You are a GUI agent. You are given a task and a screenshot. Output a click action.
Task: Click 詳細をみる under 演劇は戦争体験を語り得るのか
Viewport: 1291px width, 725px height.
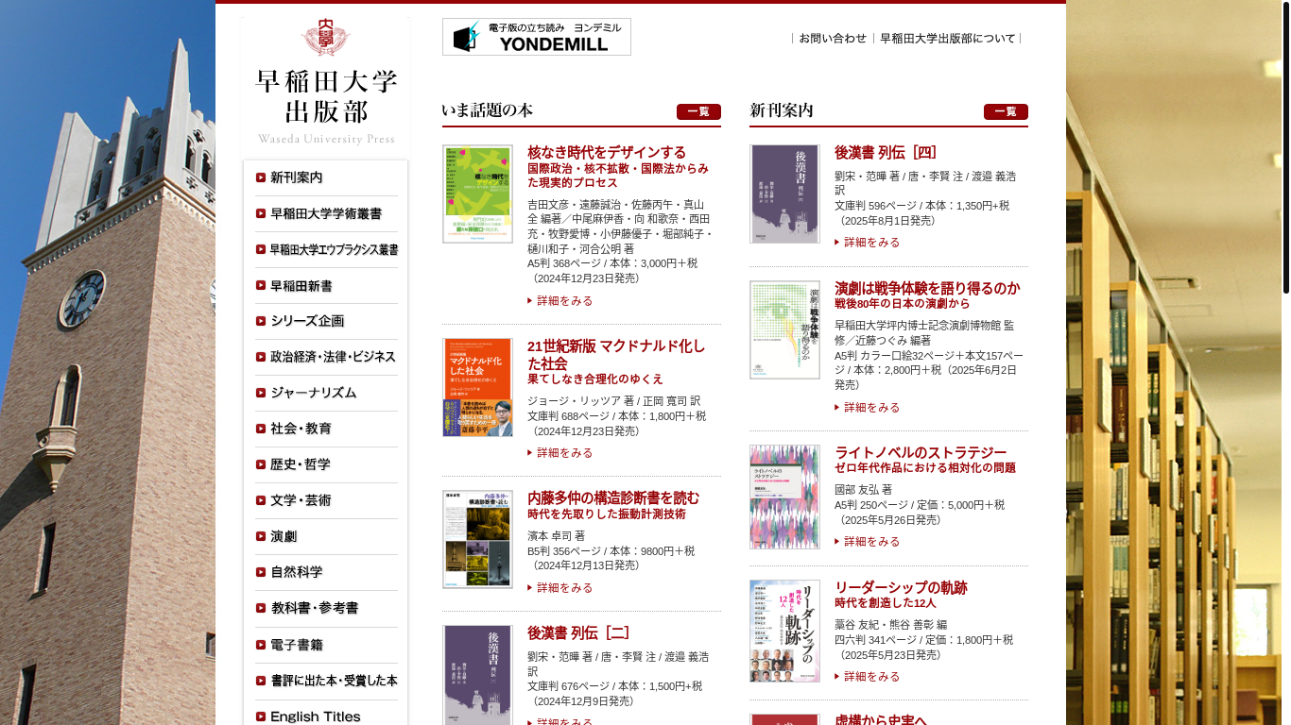(x=868, y=408)
